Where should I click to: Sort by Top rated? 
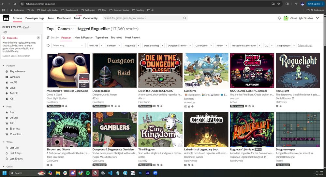click(116, 37)
